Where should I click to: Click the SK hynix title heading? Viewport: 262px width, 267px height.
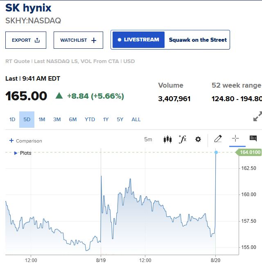(x=28, y=8)
